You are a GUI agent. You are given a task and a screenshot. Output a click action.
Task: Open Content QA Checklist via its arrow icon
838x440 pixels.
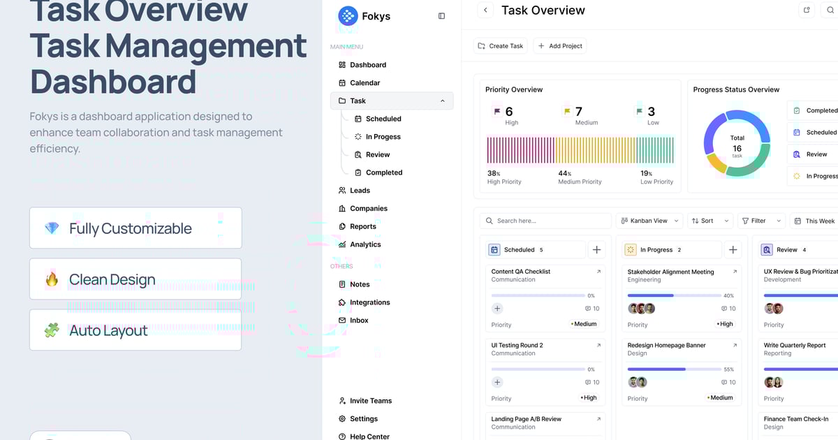(x=598, y=272)
